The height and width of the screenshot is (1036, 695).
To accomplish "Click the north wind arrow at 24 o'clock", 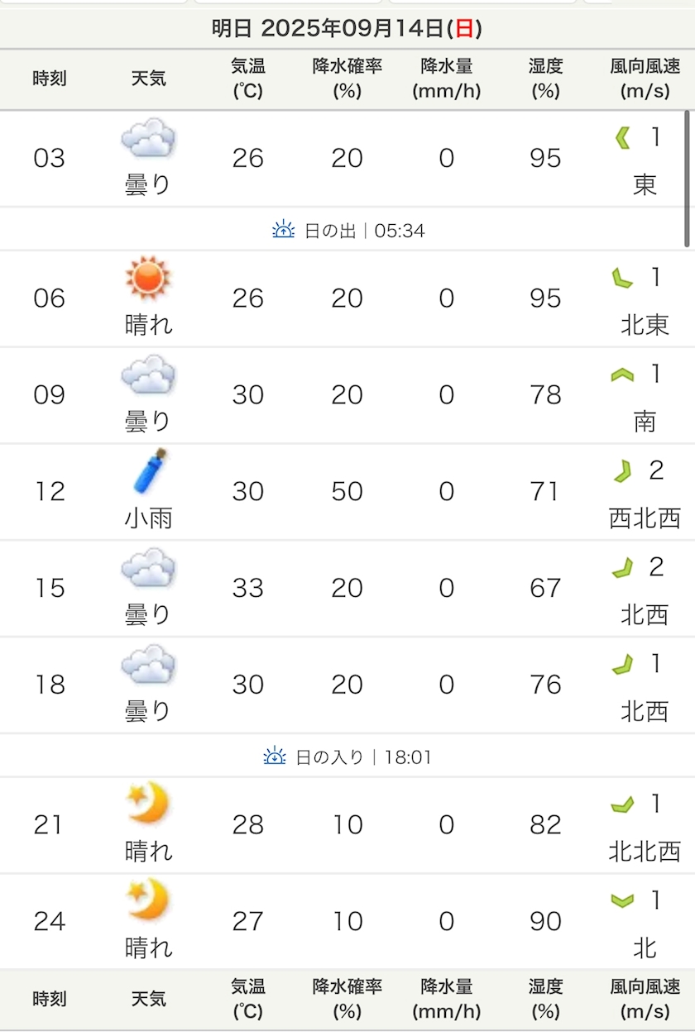I will (x=622, y=900).
